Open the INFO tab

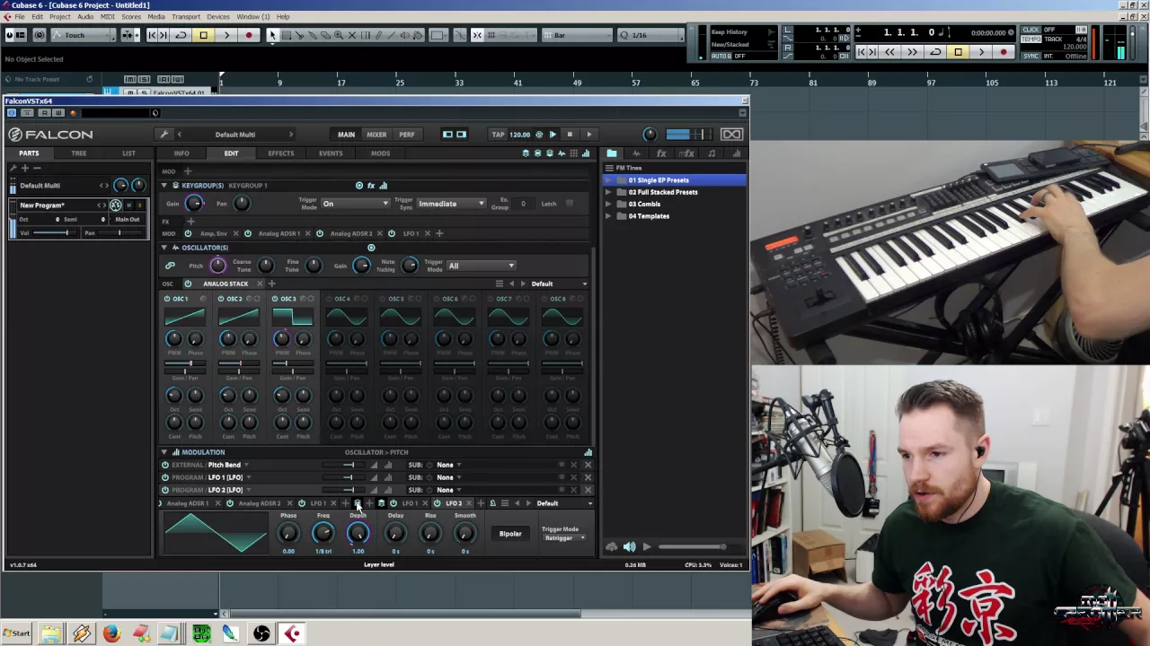[x=181, y=153]
